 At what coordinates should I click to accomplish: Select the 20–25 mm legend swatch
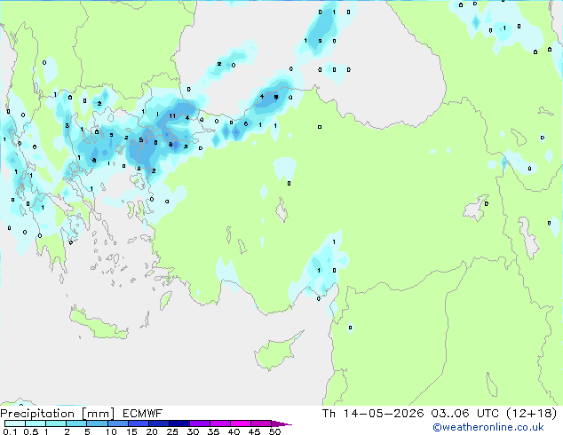point(159,423)
